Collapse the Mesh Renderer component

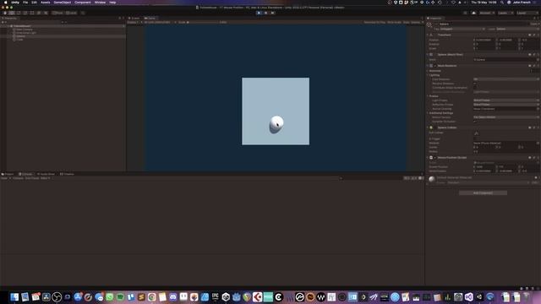428,66
